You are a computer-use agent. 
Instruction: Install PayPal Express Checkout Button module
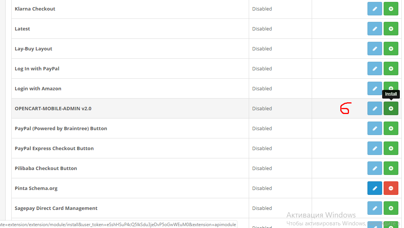[391, 148]
